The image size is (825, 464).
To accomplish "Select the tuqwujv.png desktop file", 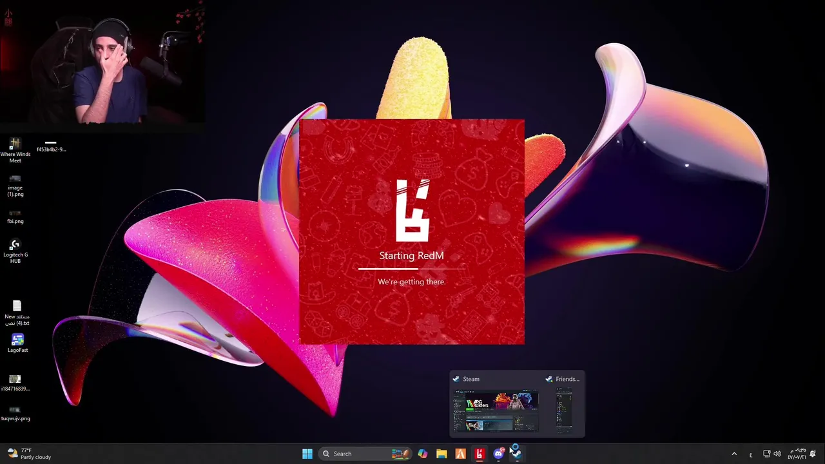I will point(15,413).
